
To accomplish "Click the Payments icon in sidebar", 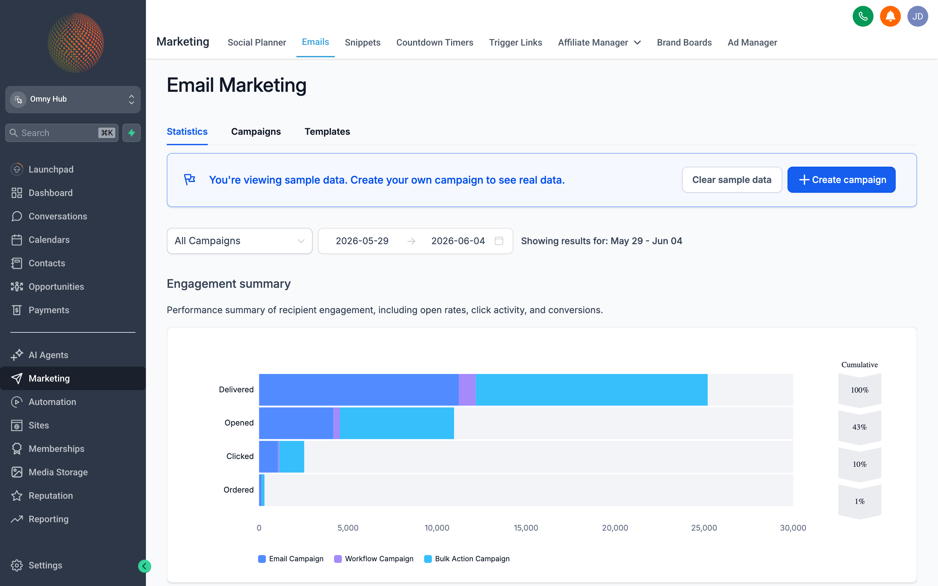I will [17, 310].
